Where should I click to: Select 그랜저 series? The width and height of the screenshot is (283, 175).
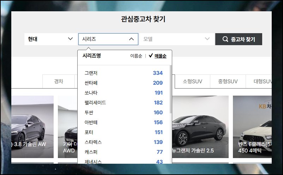(124, 73)
